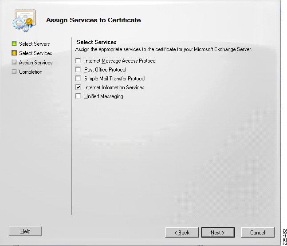Viewport: 287px width, 246px height.
Task: Click the Assign Services to Certificate title
Action: pos(93,20)
